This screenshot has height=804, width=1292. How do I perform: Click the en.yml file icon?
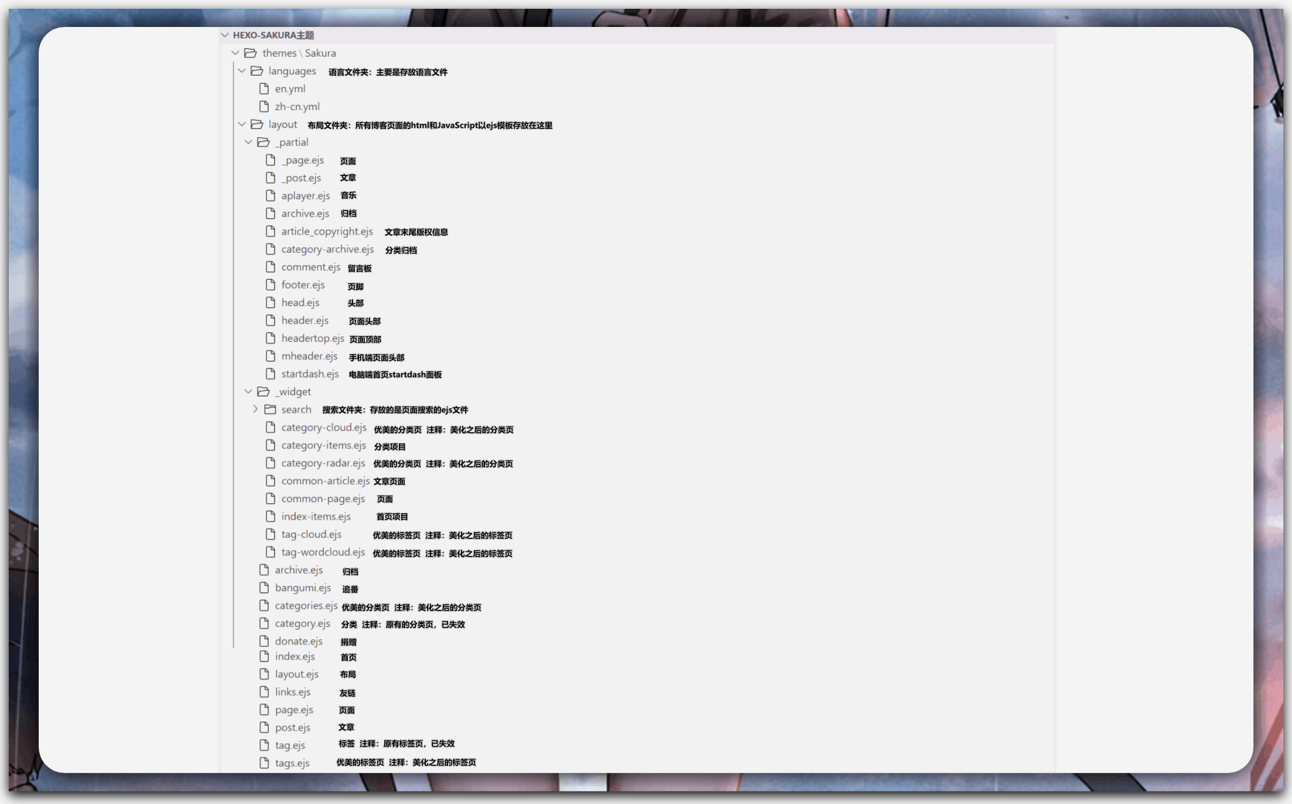tap(264, 89)
